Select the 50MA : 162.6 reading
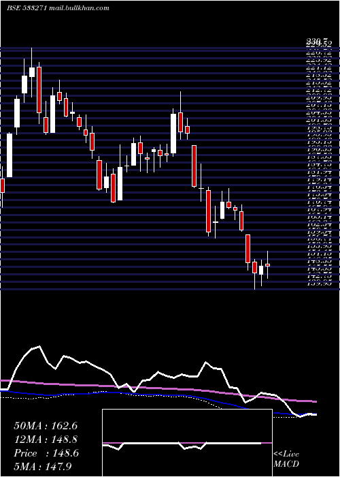 point(46,426)
